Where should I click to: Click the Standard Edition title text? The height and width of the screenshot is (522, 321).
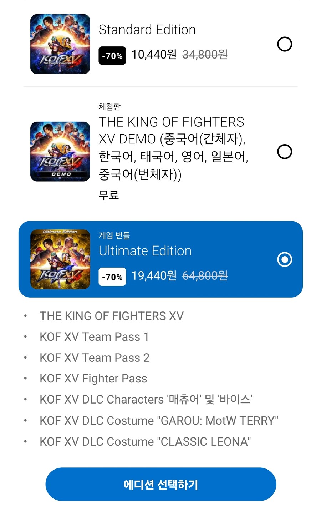click(x=147, y=30)
